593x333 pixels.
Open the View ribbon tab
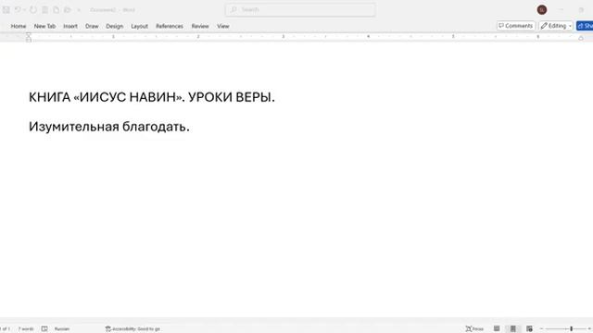pyautogui.click(x=223, y=26)
